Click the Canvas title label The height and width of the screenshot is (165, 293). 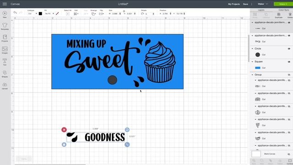tap(15, 4)
